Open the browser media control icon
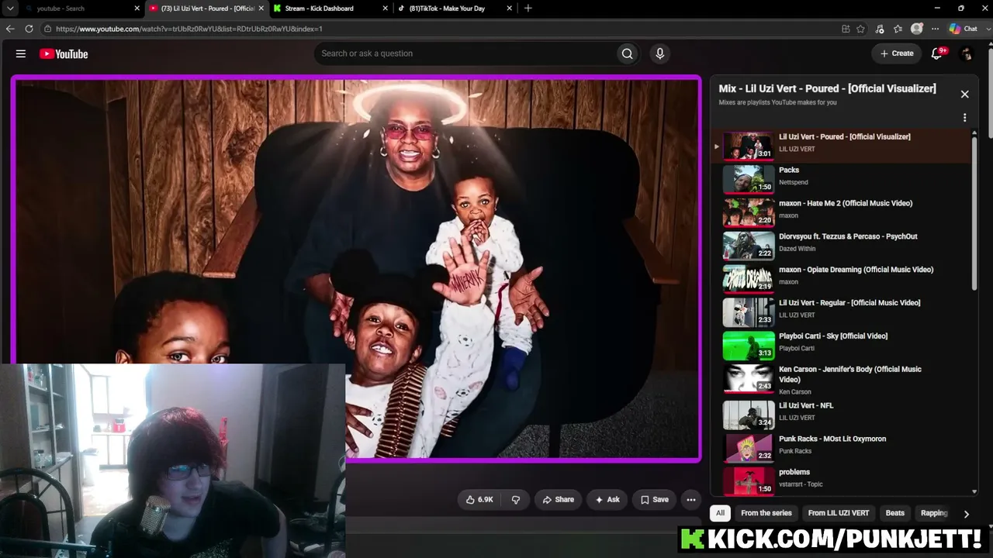 (x=879, y=29)
